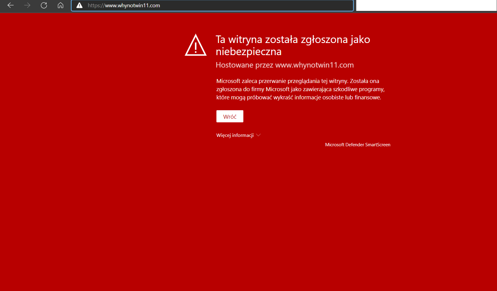
Task: Click the page heading about unsafe site
Action: [293, 45]
